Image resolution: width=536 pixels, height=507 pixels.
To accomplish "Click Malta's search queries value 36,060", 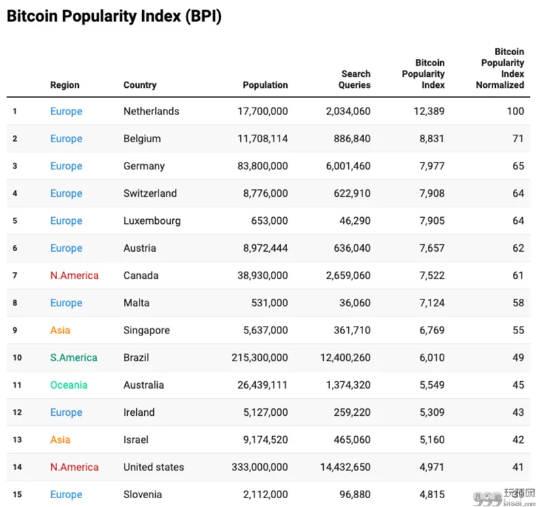I will pos(355,303).
